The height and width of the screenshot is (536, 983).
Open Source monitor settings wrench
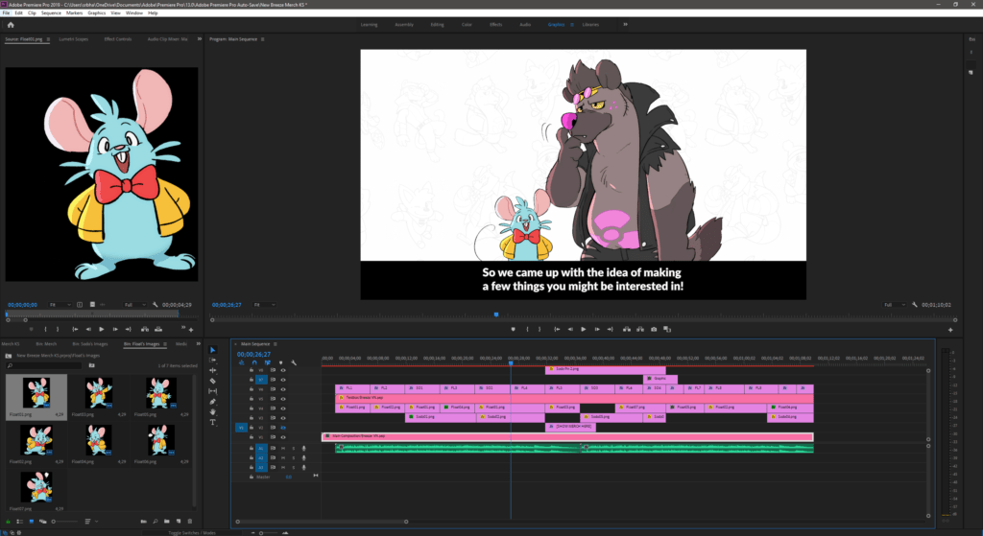click(x=155, y=305)
